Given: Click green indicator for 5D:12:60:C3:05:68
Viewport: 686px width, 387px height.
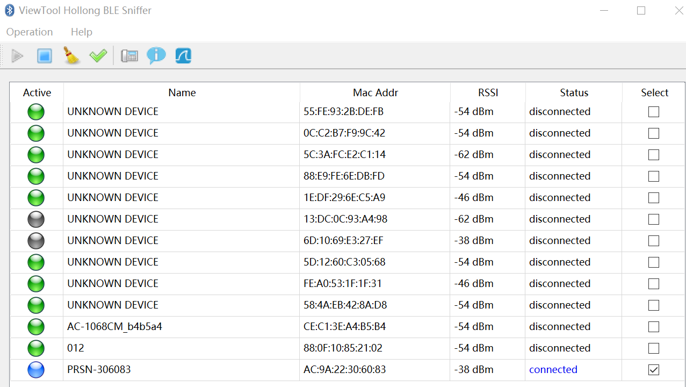Looking at the screenshot, I should [36, 262].
